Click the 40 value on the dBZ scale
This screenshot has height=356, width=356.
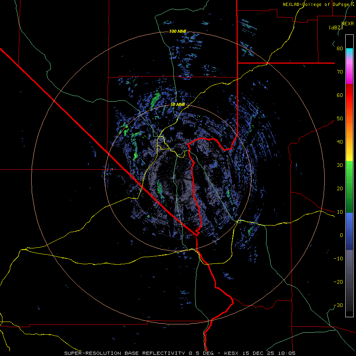pos(340,142)
